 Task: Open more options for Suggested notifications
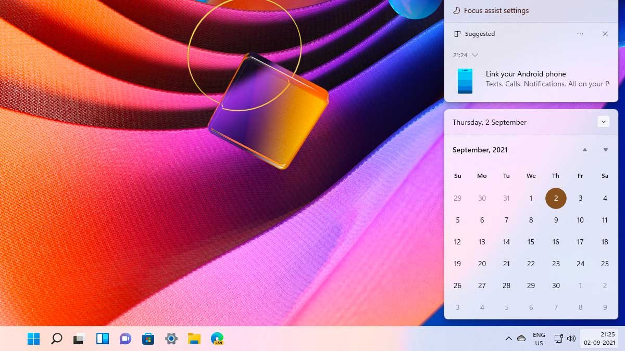click(x=580, y=33)
